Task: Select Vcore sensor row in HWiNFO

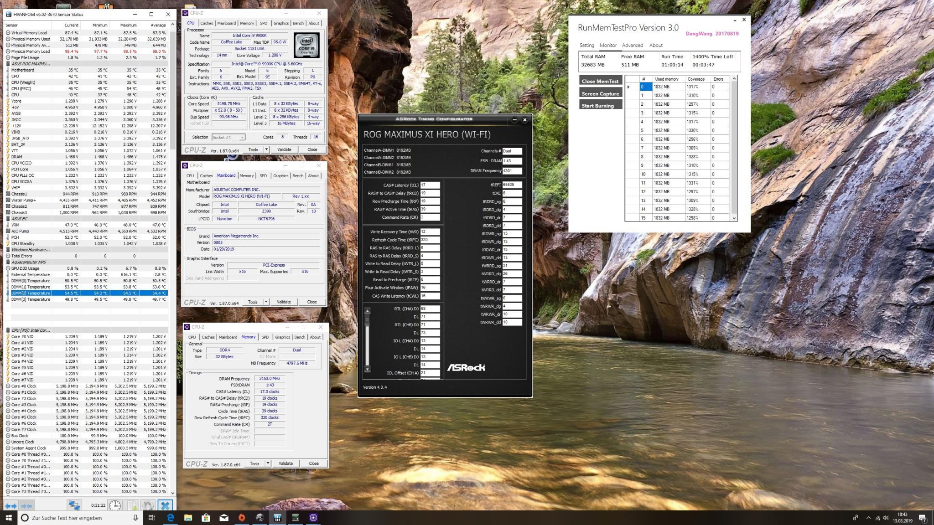Action: (87, 101)
